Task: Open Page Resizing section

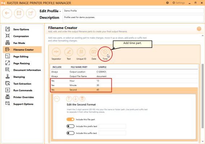Action: (22, 63)
